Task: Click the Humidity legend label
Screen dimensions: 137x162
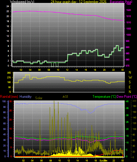Action: tap(25, 97)
